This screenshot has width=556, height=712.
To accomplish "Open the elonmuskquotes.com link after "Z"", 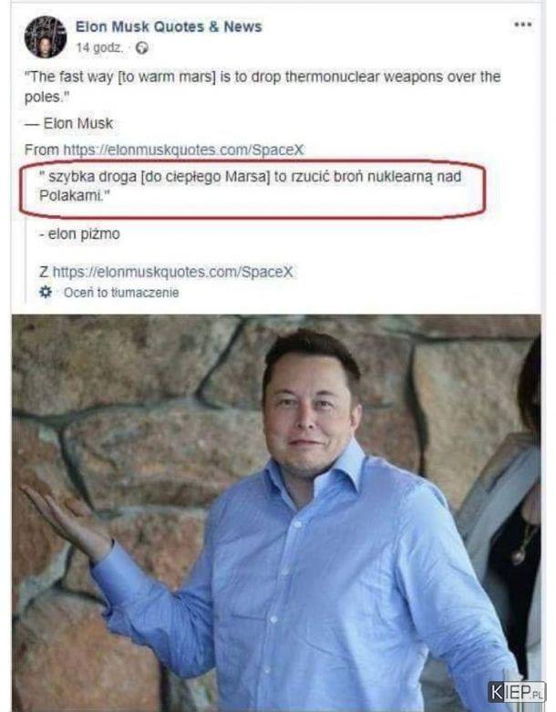I will pos(173,272).
